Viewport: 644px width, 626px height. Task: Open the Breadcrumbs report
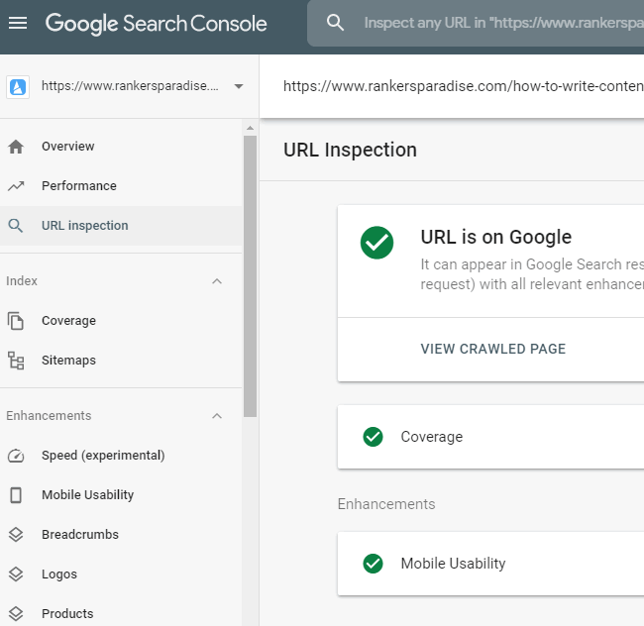pyautogui.click(x=121, y=535)
